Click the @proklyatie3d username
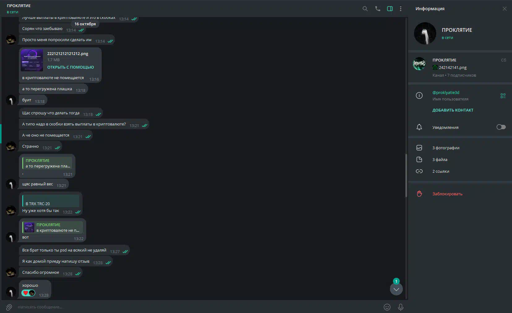 446,92
